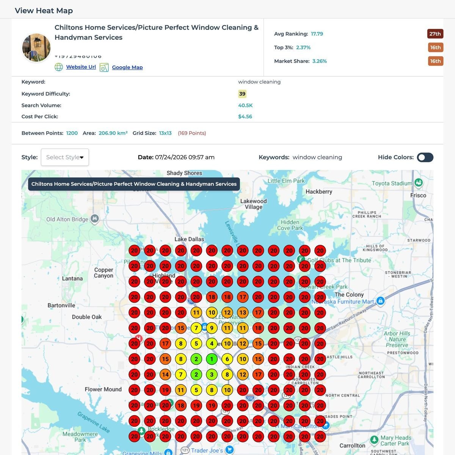Click the Area value 206.90 km²

[x=113, y=133]
